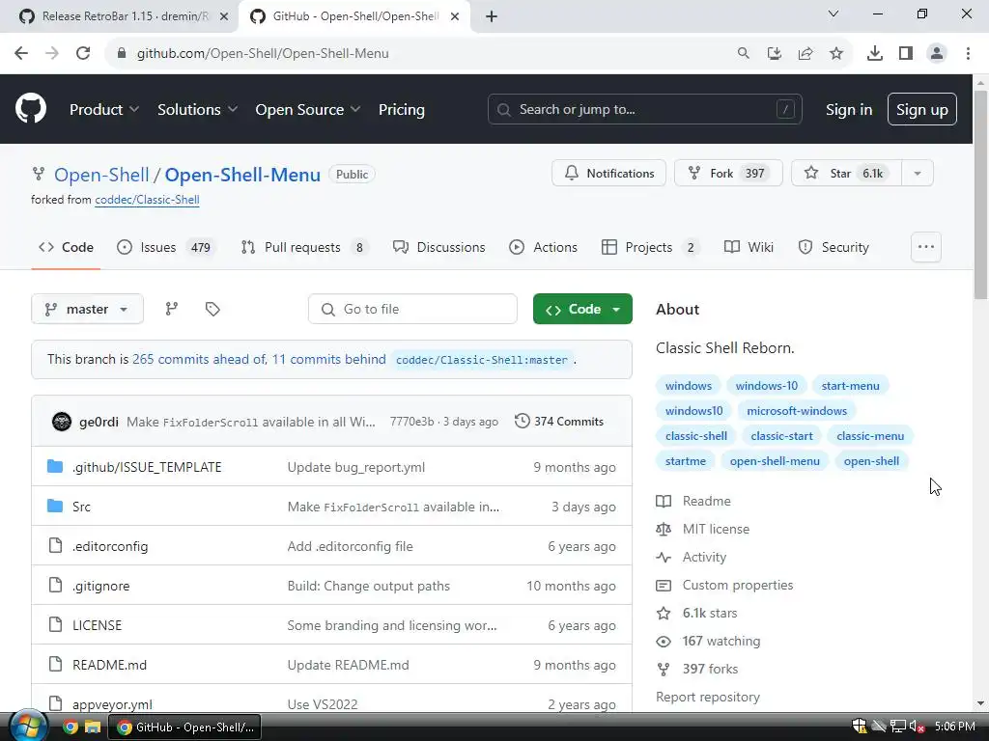Click the volume muted tray icon
The width and height of the screenshot is (989, 741).
tap(917, 727)
